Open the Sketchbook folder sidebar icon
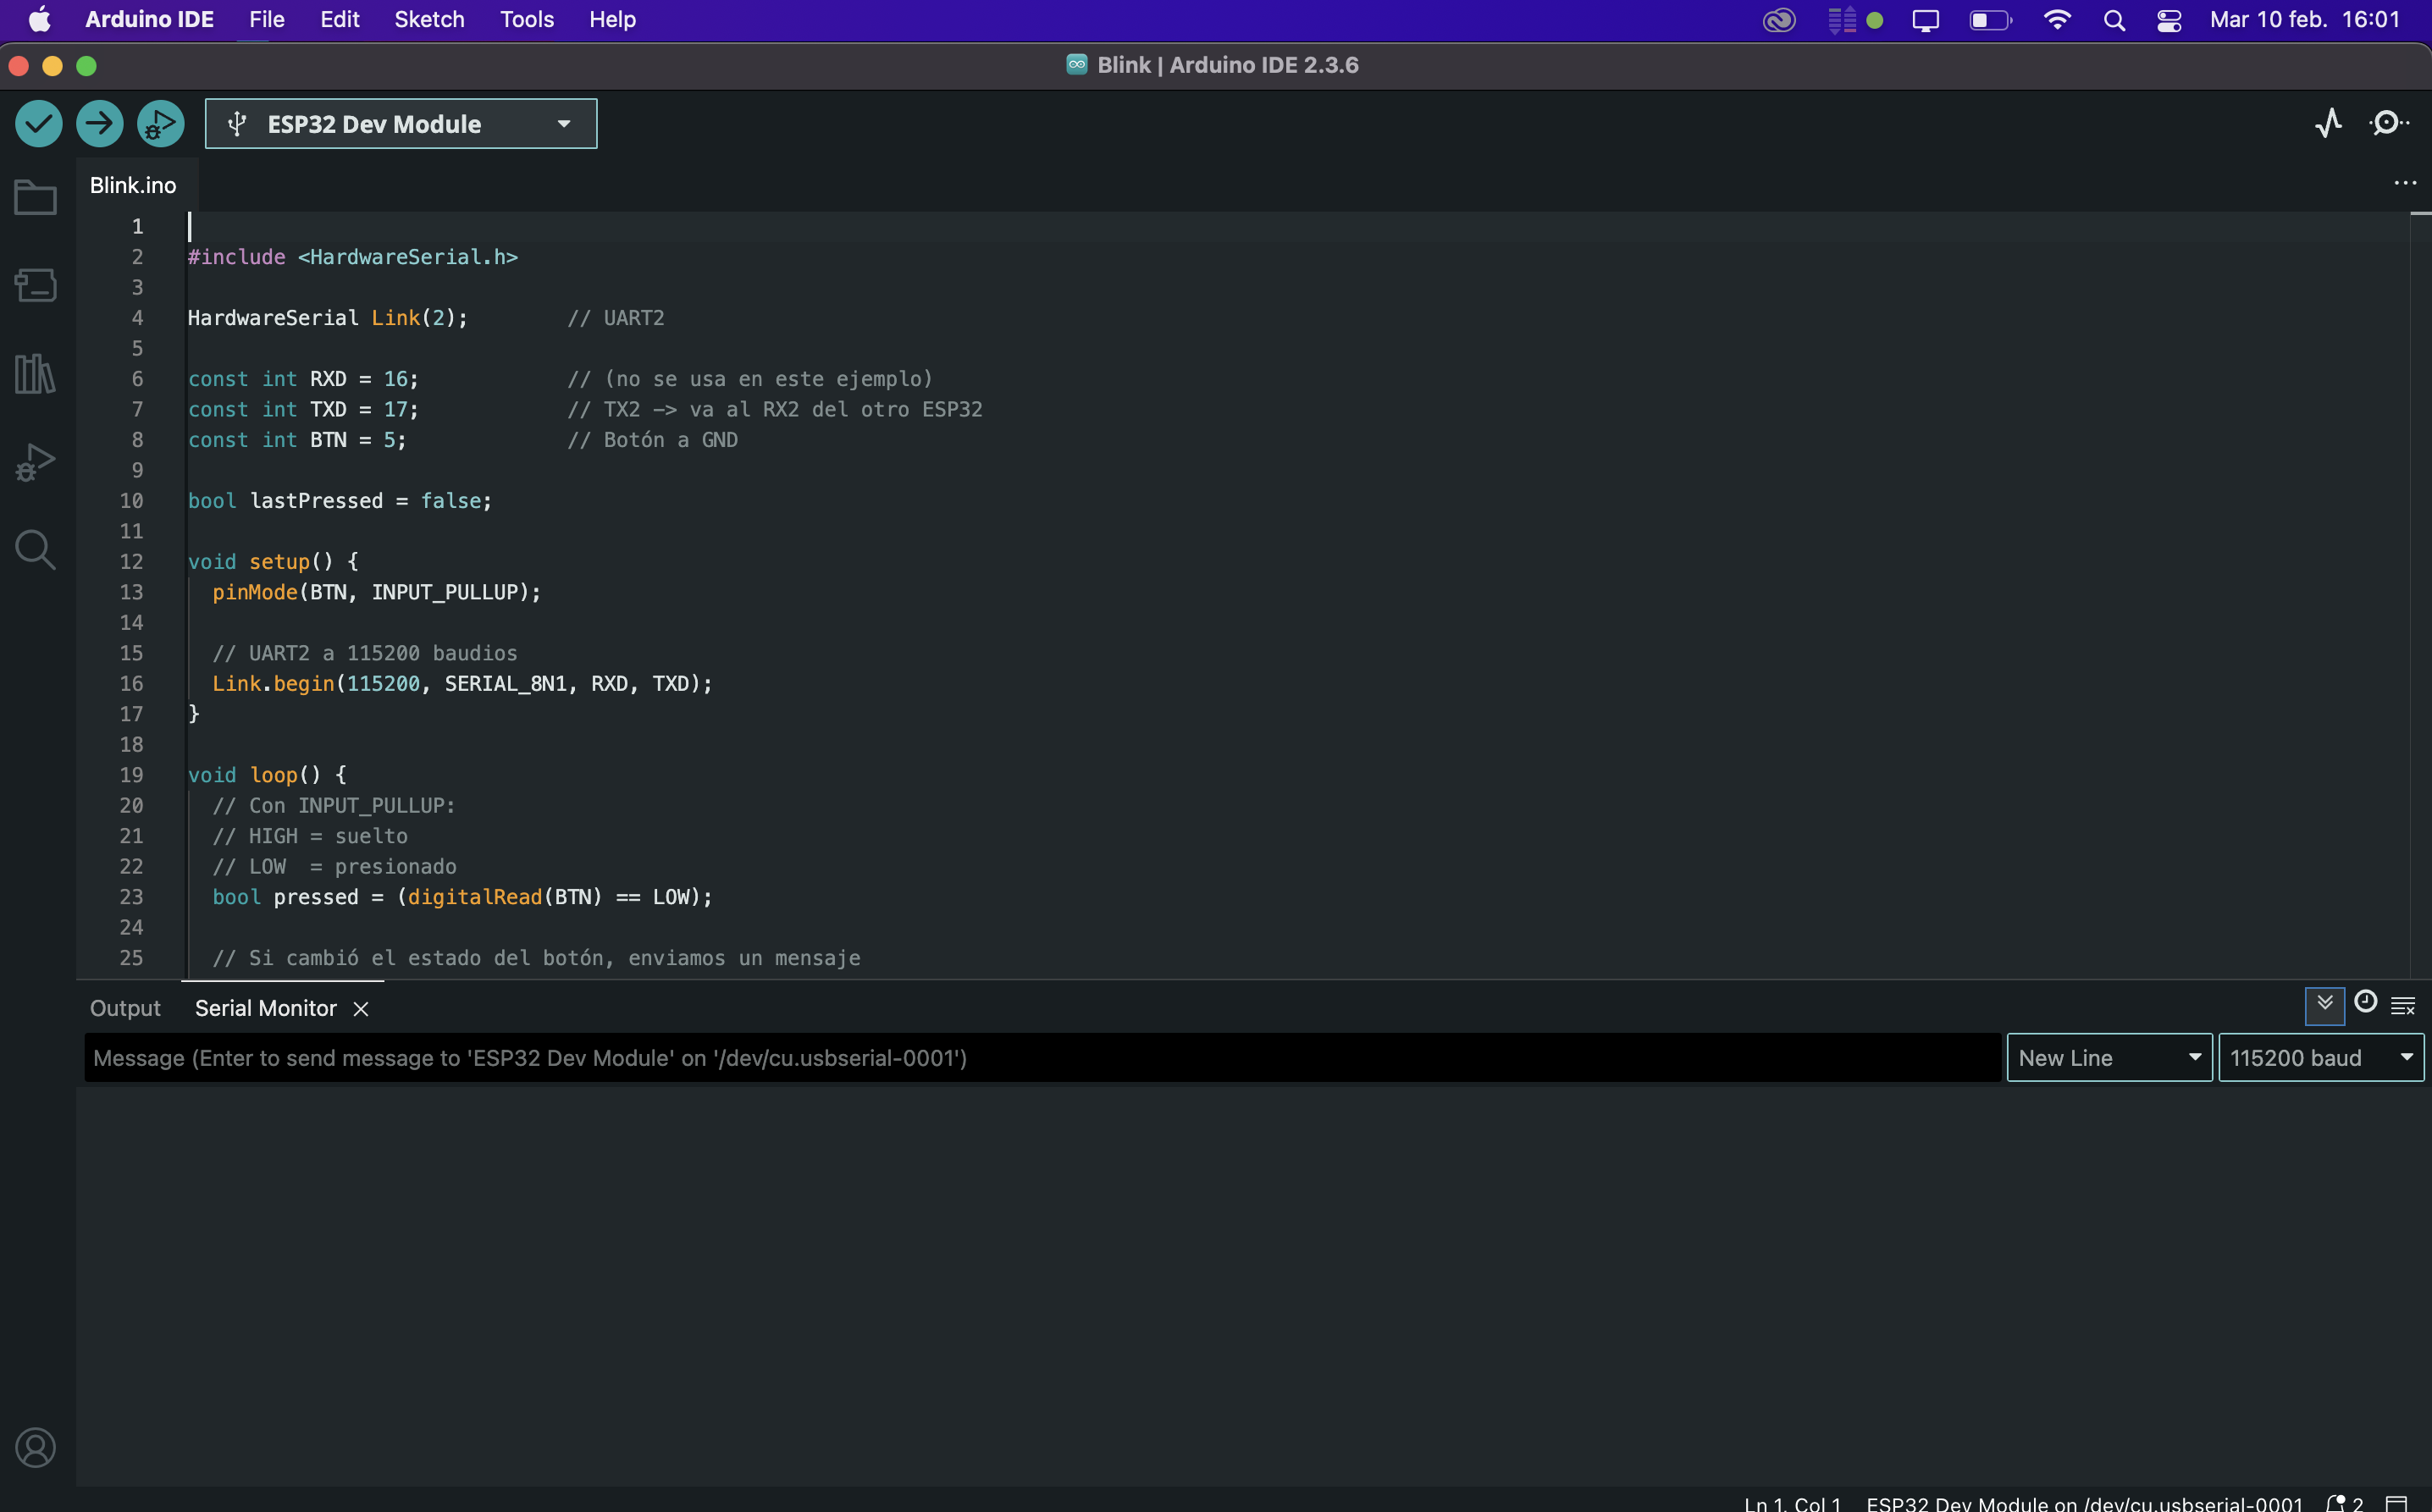Viewport: 2432px width, 1512px height. [36, 197]
